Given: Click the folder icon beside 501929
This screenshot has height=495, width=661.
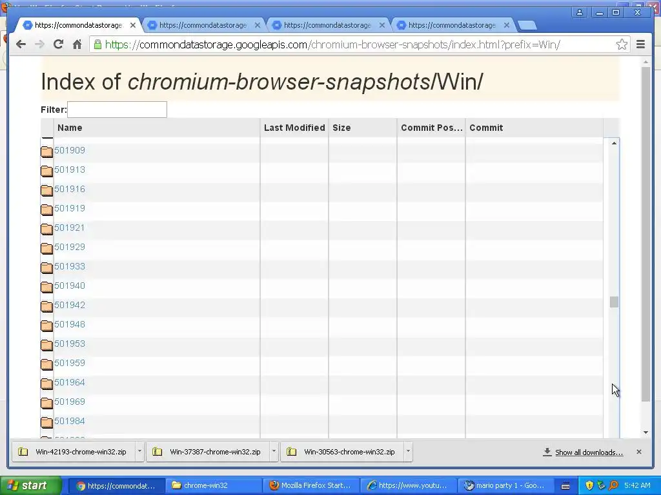Looking at the screenshot, I should pos(46,248).
